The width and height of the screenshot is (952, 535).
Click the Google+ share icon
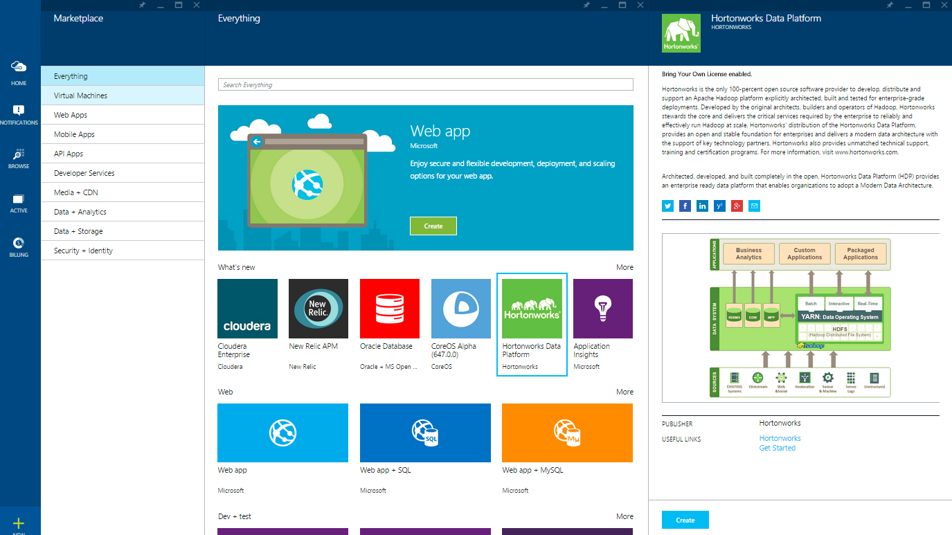(x=737, y=206)
